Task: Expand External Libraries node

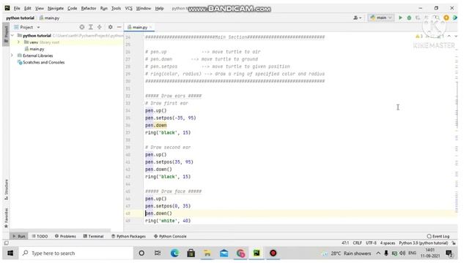Action: [x=12, y=56]
